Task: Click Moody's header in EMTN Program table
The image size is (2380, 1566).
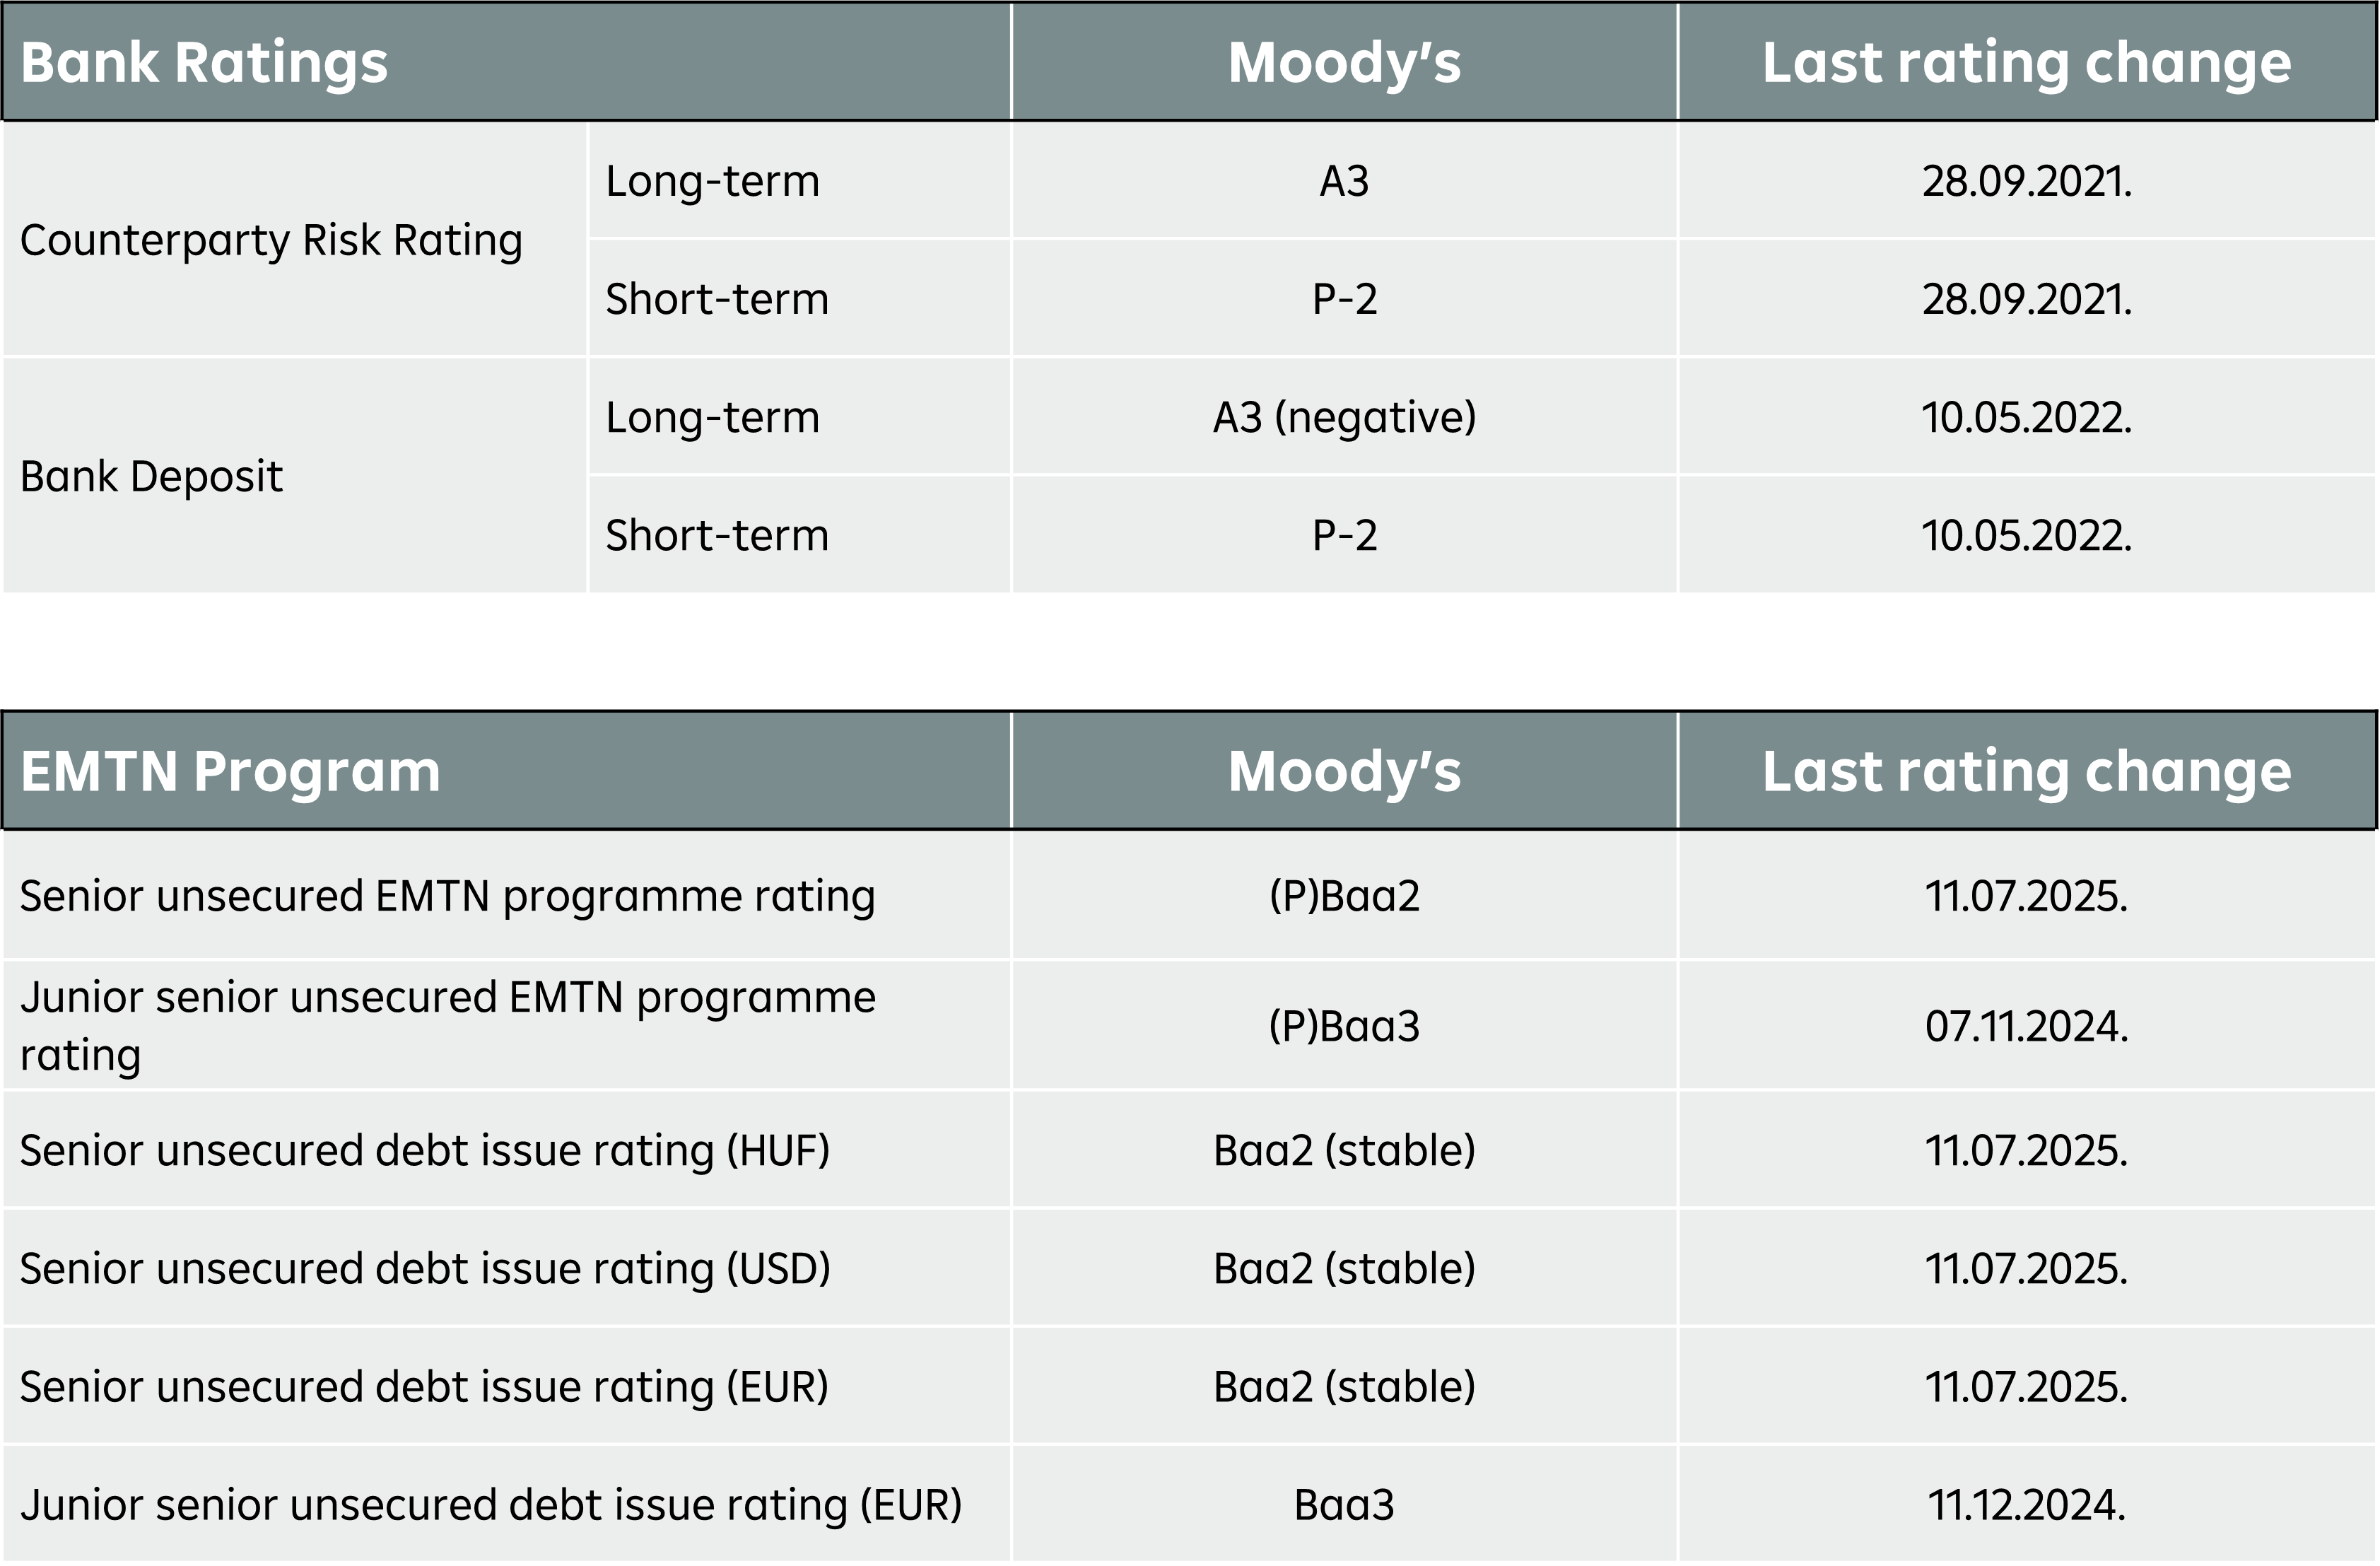Action: [x=1344, y=771]
